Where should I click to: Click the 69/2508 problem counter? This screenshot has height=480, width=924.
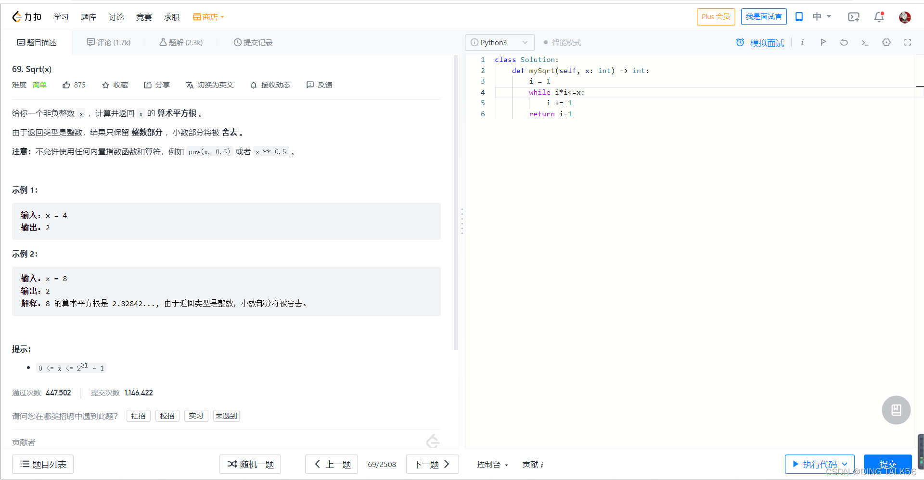pyautogui.click(x=382, y=465)
